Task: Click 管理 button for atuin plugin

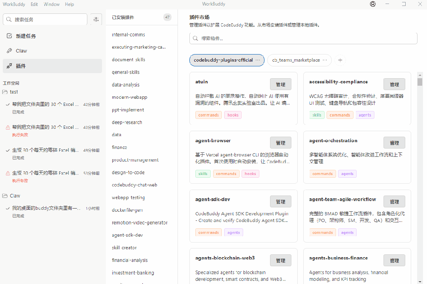Action: point(281,84)
